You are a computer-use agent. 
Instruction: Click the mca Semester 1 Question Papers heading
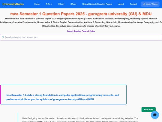(81, 14)
